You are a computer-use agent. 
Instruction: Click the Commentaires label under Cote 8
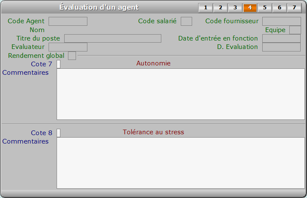coord(25,141)
